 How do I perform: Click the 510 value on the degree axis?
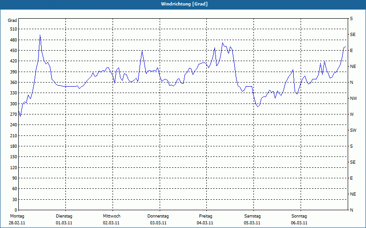click(14, 29)
